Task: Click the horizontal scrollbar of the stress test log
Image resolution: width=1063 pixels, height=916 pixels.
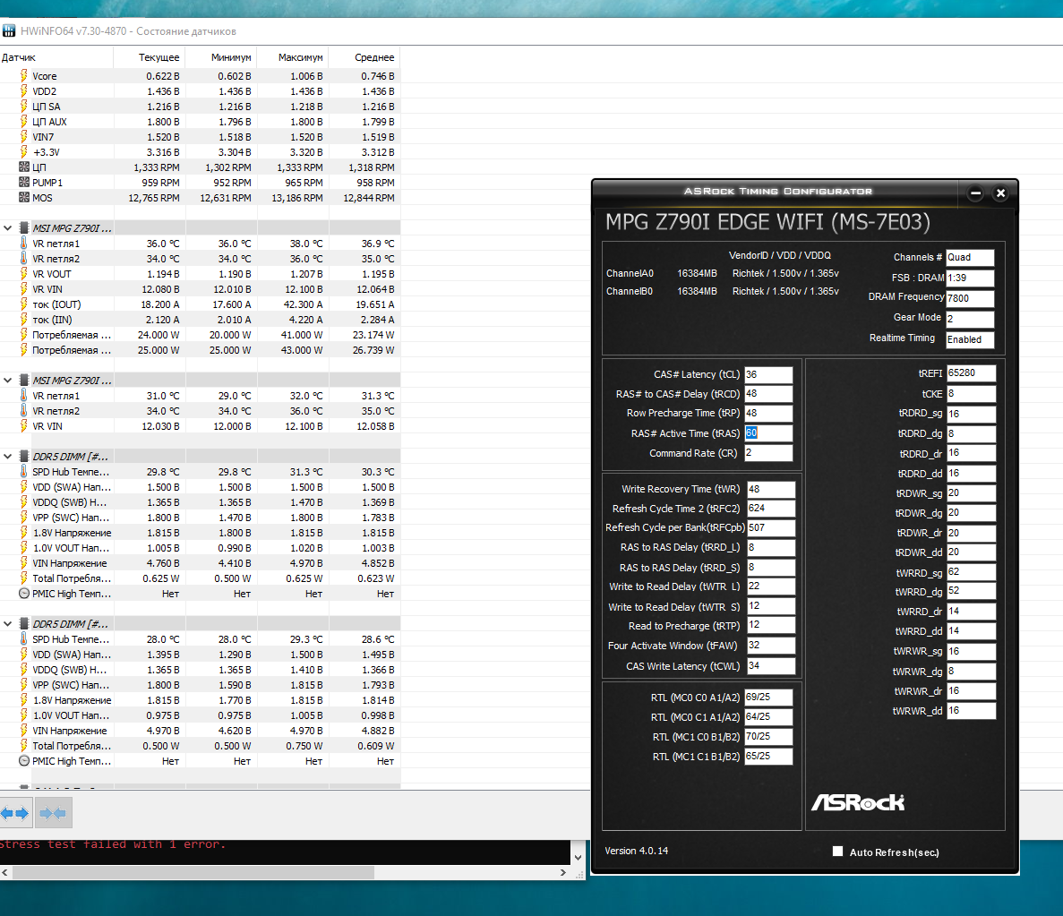Action: [193, 873]
